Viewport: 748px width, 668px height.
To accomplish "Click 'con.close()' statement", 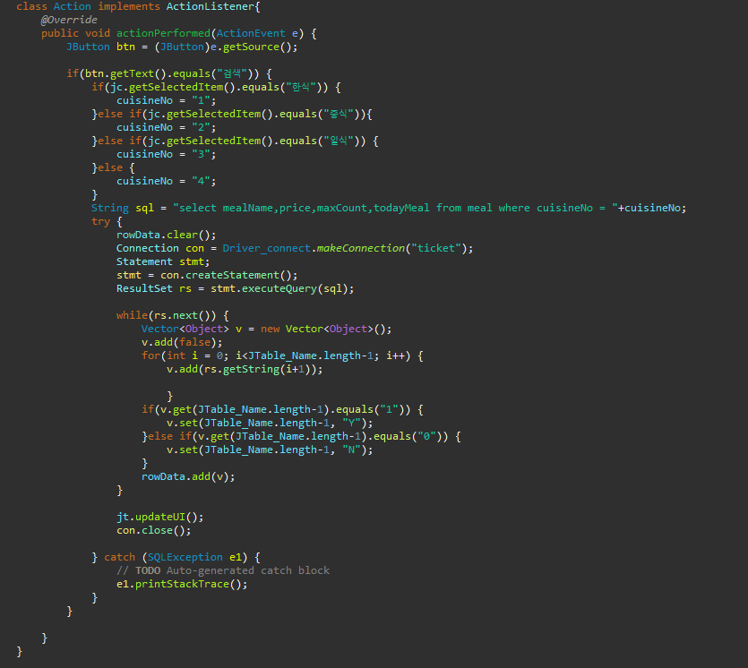I will 153,530.
